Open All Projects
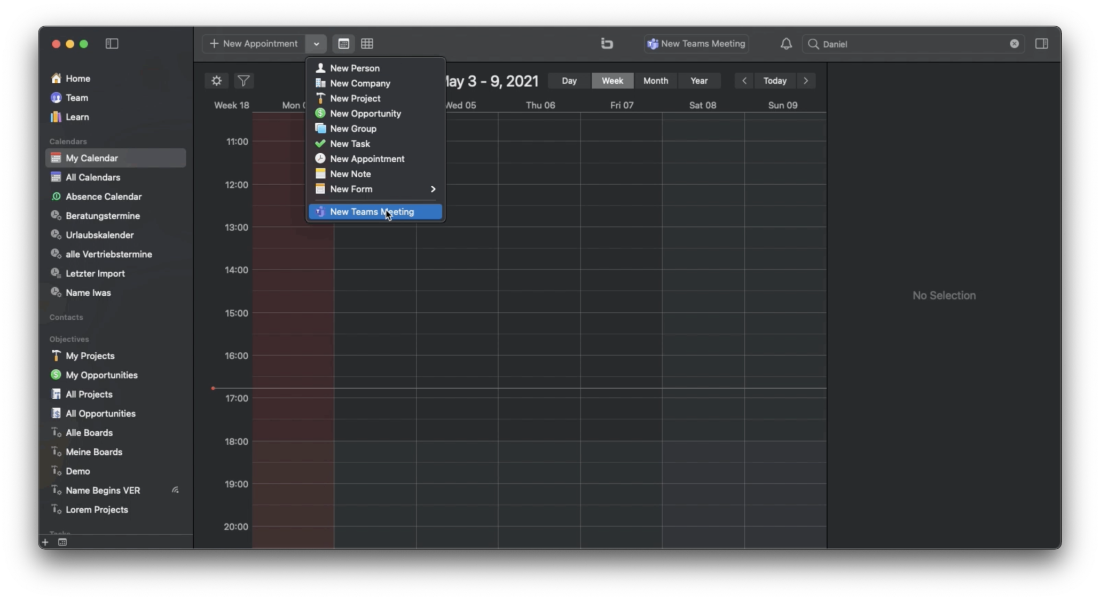1100x600 pixels. (116, 394)
